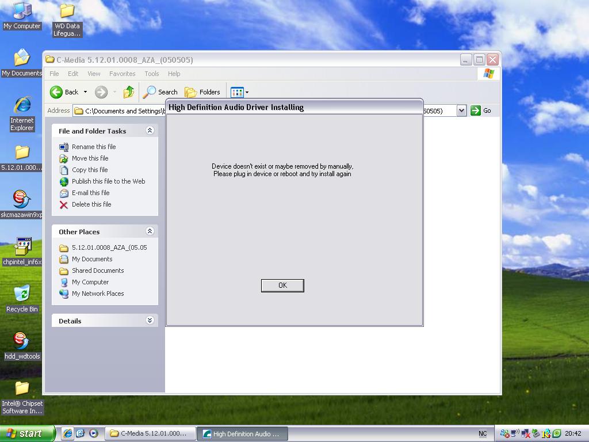Click the Up folder toolbar icon

point(129,92)
